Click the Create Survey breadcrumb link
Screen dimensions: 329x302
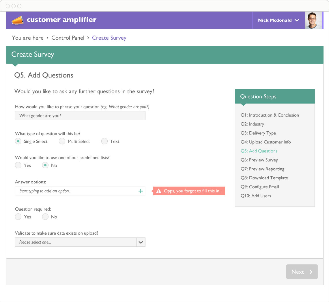pos(109,38)
